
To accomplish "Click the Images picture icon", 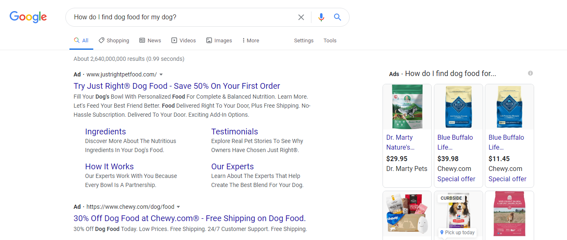I will pyautogui.click(x=209, y=40).
